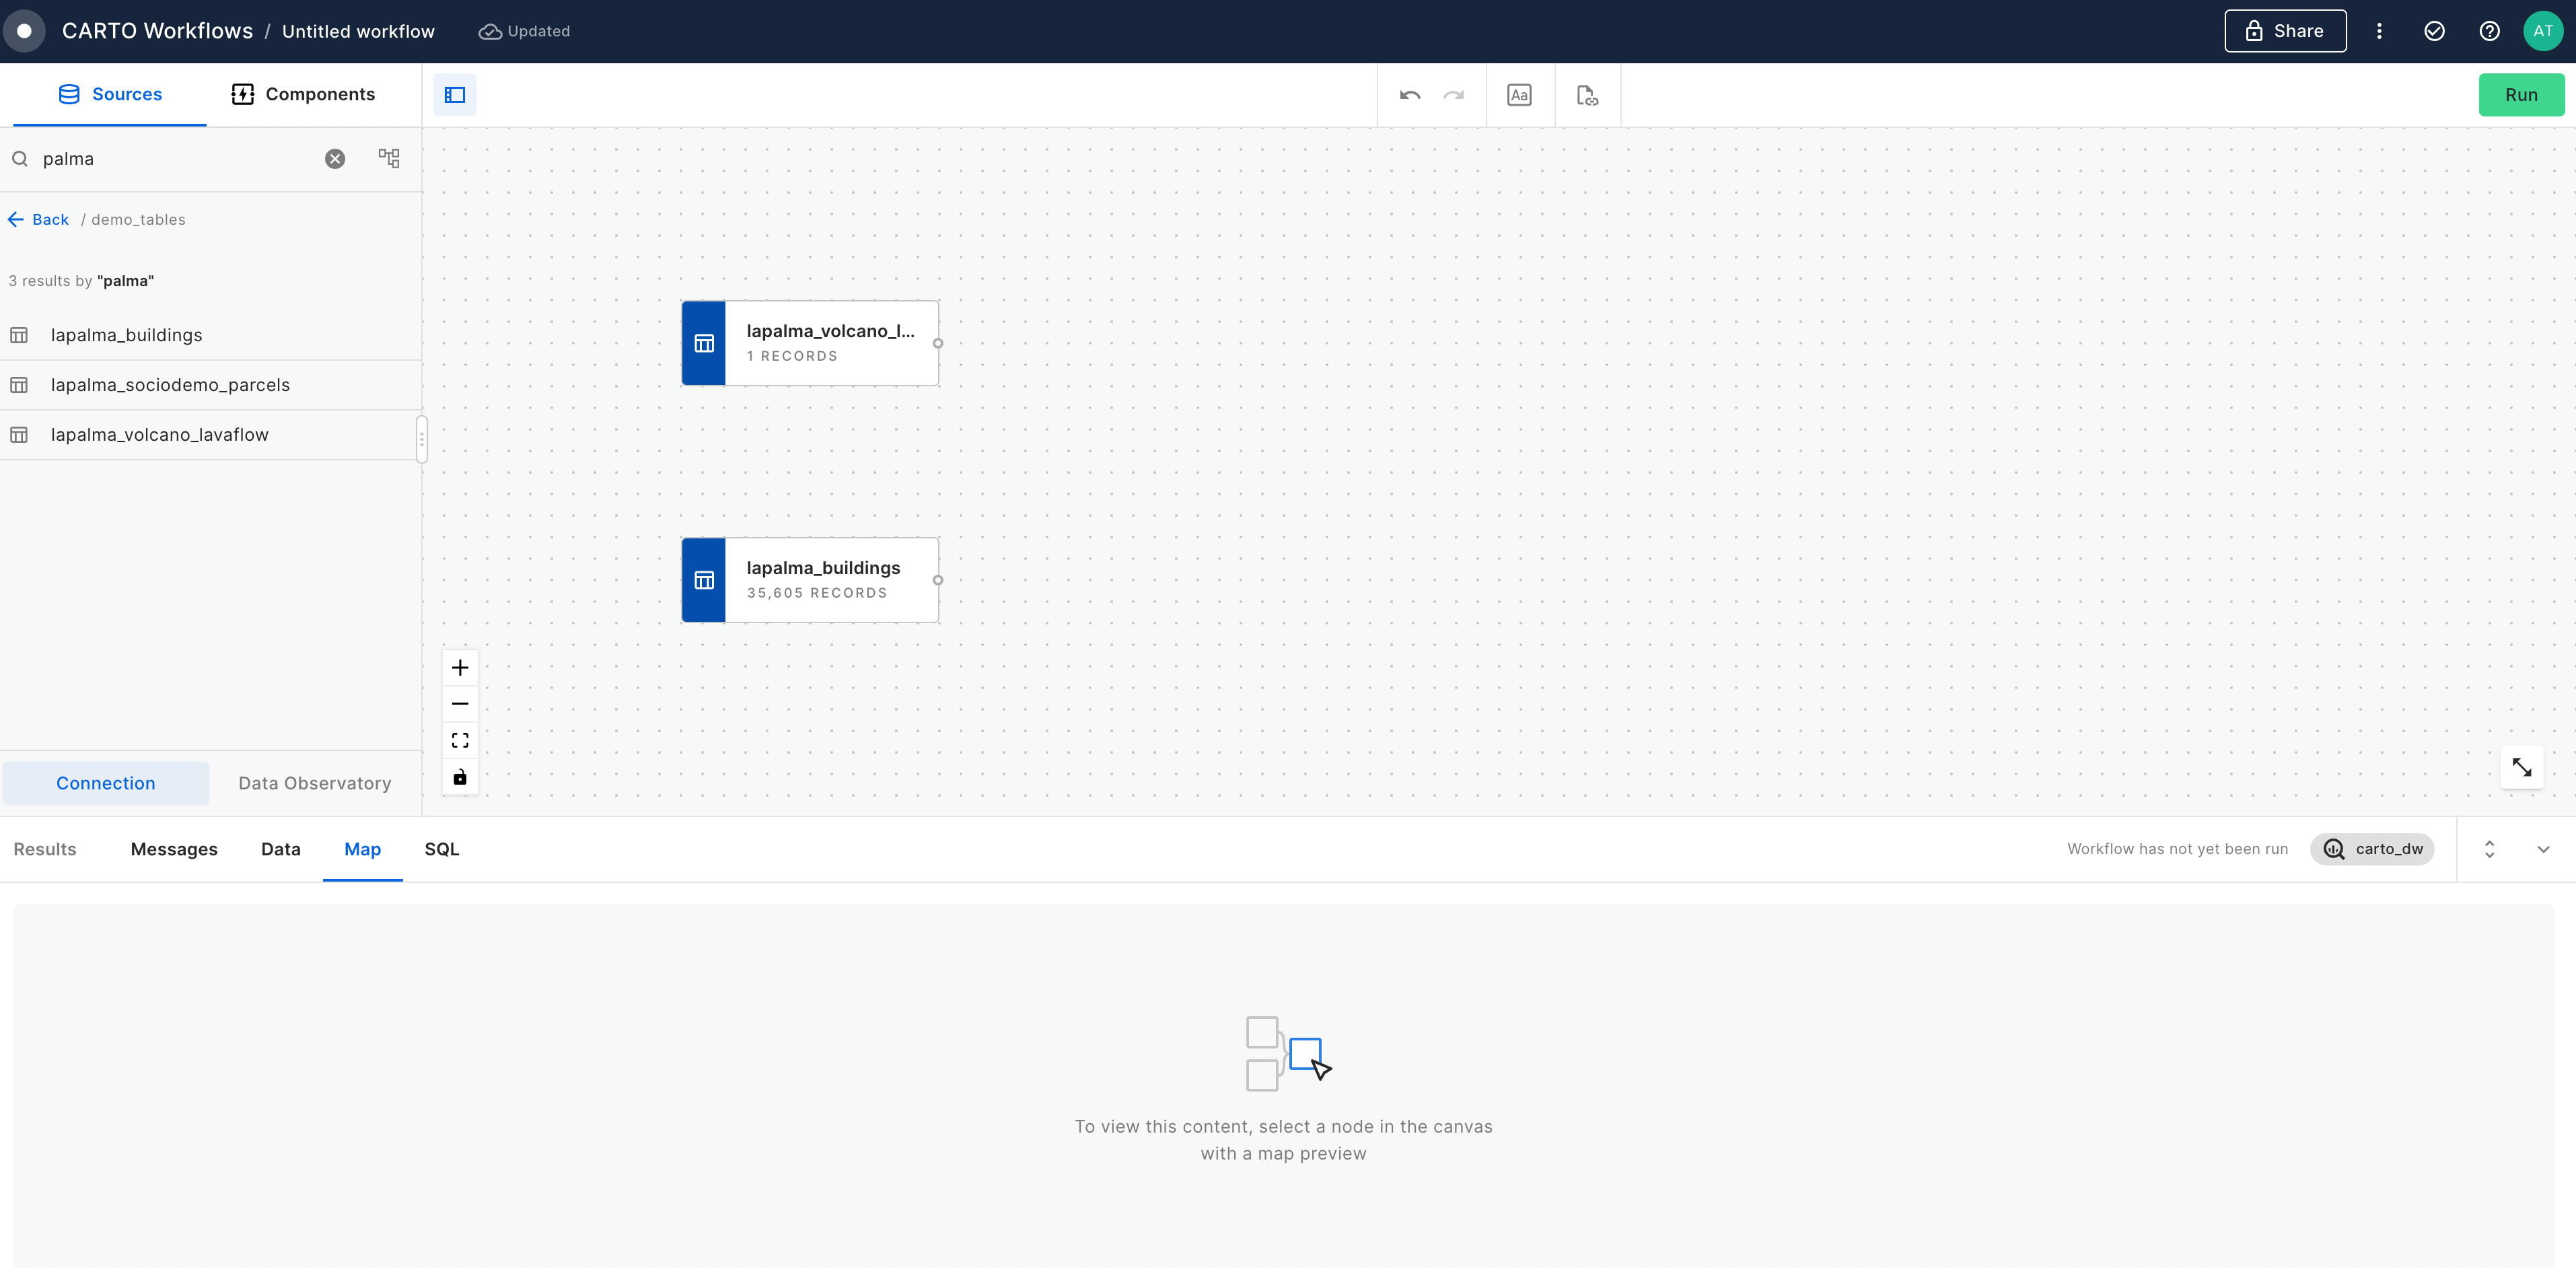Undo the last action
Viewport: 2576px width, 1280px height.
click(1410, 95)
